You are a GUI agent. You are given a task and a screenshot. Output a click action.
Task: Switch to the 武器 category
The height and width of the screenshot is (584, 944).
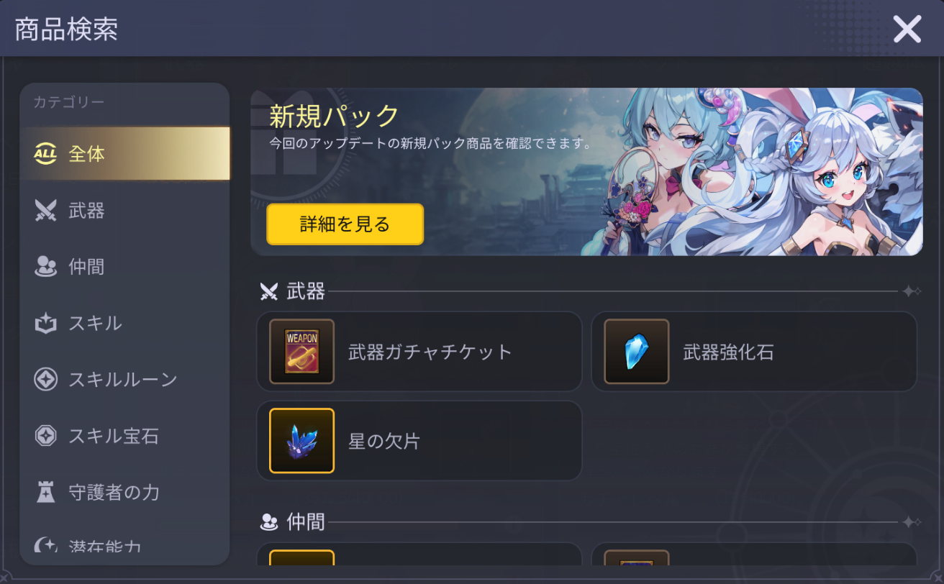(x=125, y=211)
